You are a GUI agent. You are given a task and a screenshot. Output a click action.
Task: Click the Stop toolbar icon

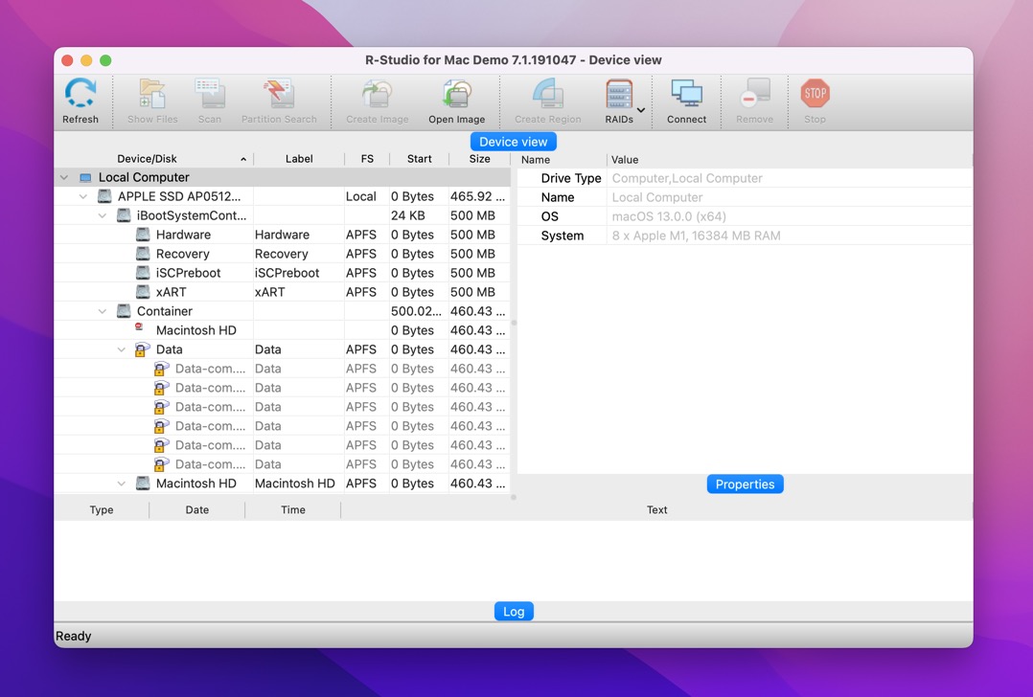point(815,94)
